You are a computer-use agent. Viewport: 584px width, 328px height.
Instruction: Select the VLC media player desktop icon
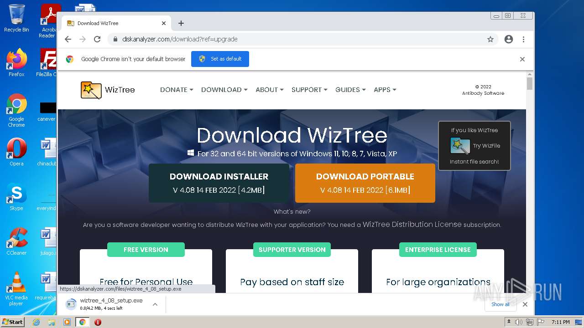(x=16, y=289)
